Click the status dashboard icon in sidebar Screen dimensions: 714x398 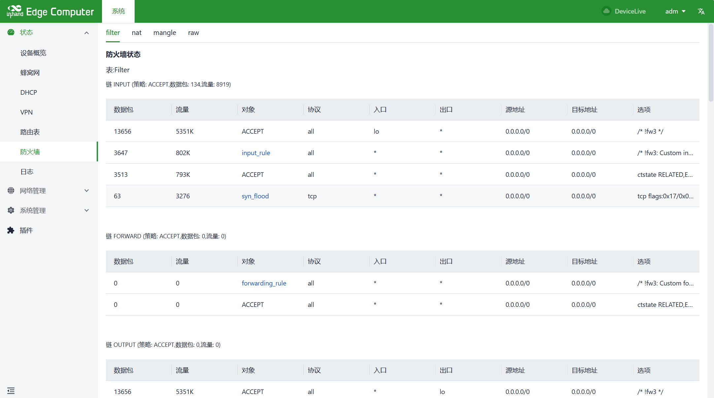tap(11, 32)
